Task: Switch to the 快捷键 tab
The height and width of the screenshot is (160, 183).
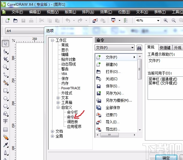Action: (x=165, y=48)
